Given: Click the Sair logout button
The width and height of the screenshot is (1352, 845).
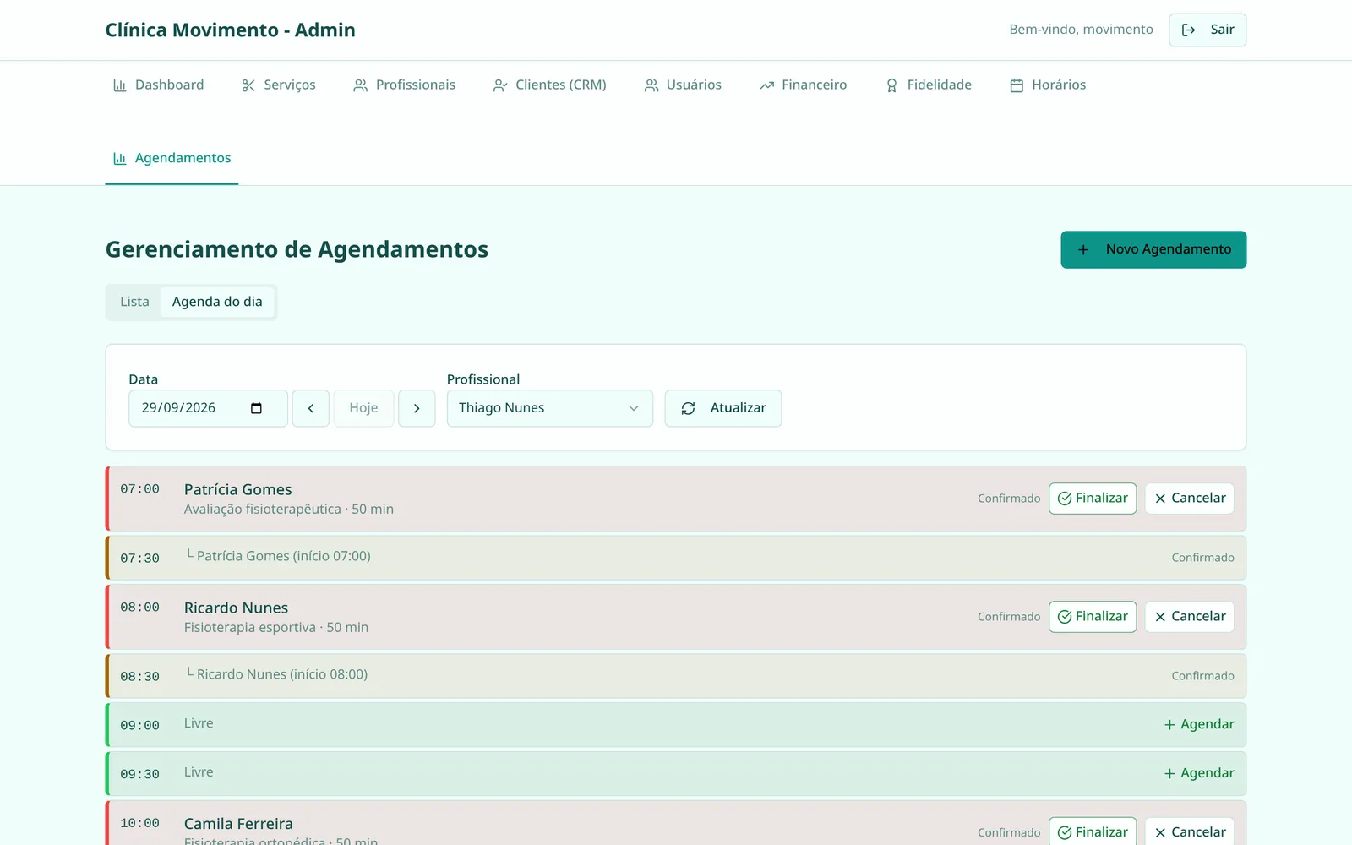Looking at the screenshot, I should (x=1208, y=30).
